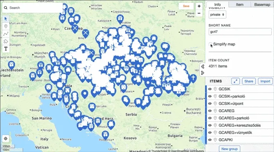
Task: Click the Share button
Action: (249, 81)
